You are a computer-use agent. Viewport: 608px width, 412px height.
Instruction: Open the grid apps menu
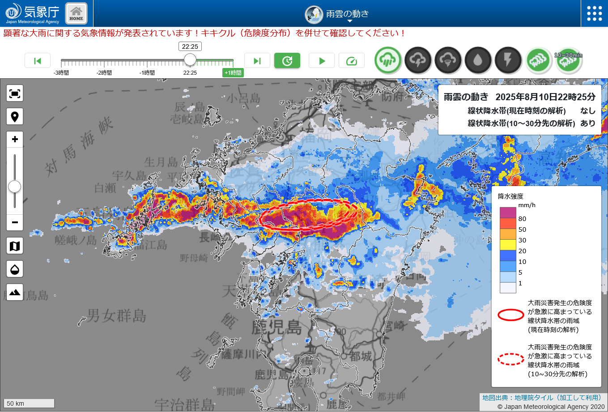point(594,13)
